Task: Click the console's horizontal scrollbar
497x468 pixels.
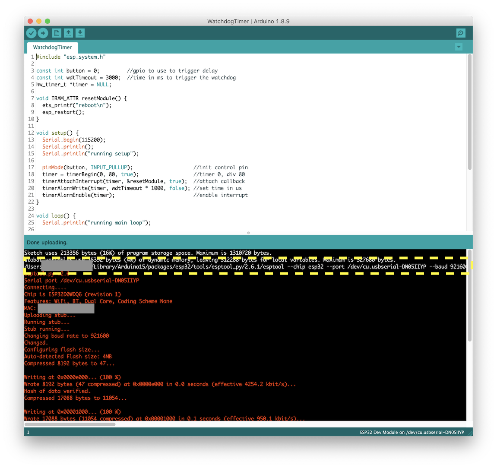Action: pyautogui.click(x=70, y=424)
